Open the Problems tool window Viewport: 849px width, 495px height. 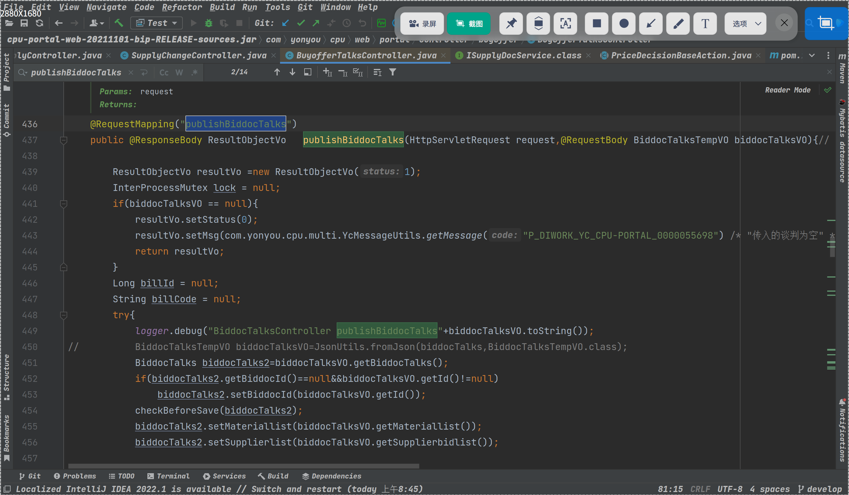point(75,476)
